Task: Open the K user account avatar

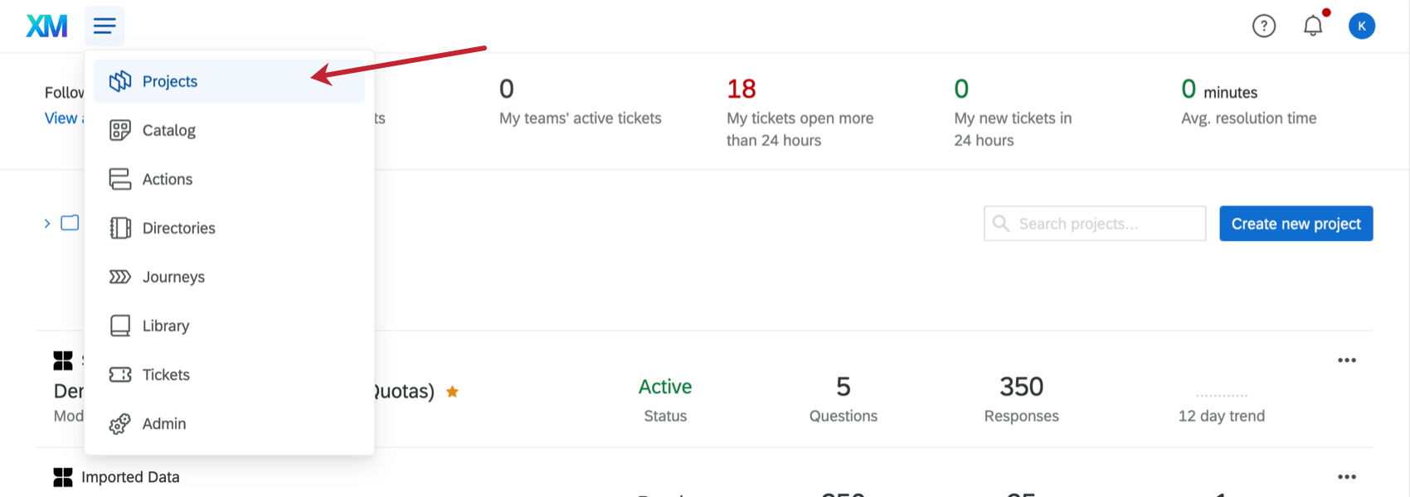Action: click(1362, 26)
